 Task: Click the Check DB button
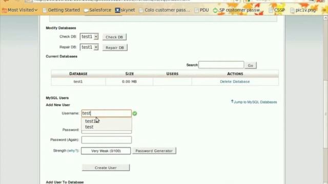pyautogui.click(x=114, y=37)
